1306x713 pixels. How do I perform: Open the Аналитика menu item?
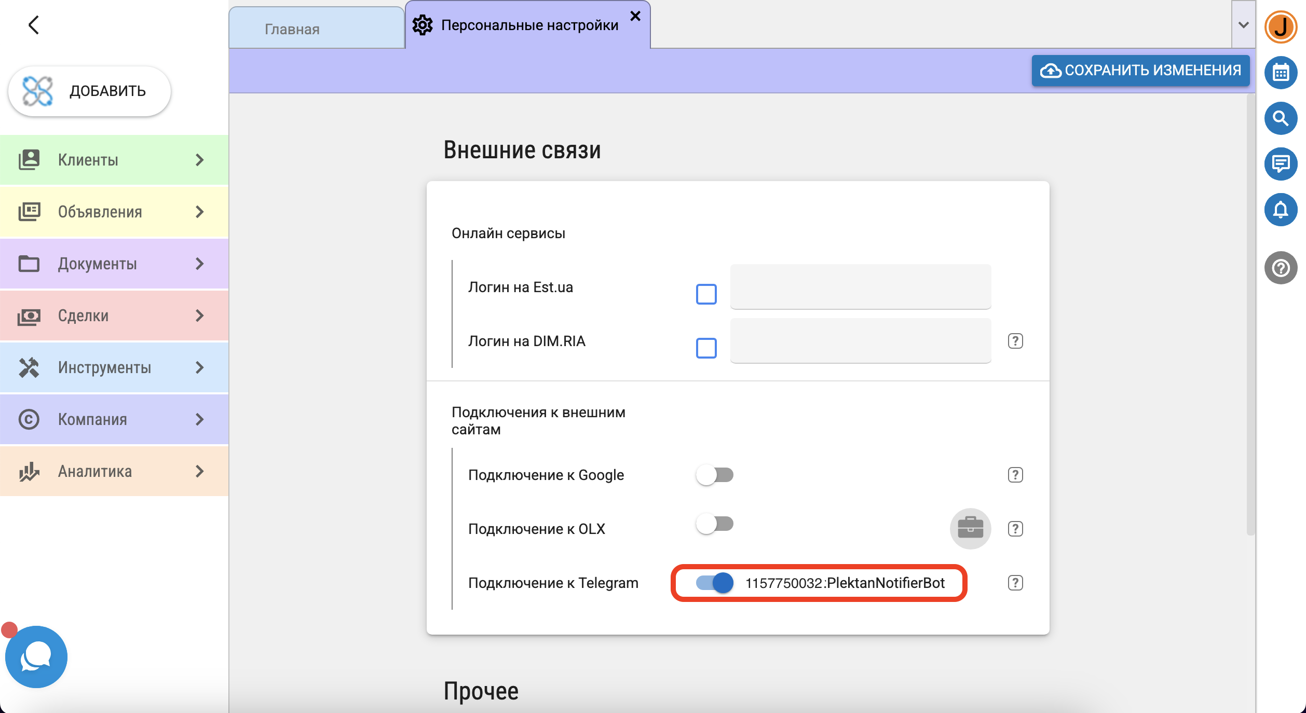point(114,471)
